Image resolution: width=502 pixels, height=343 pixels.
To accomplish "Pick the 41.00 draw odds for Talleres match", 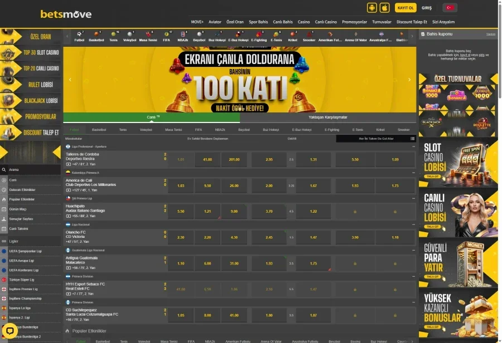I will tap(207, 159).
